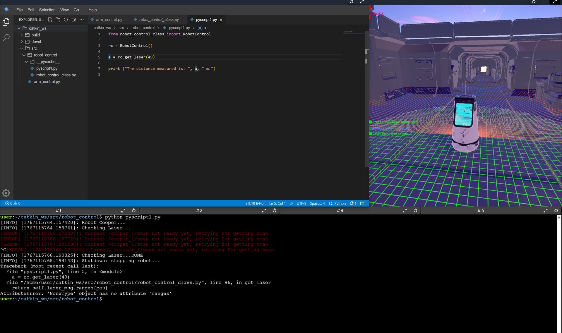Image resolution: width=562 pixels, height=333 pixels.
Task: Select terminal tab #3
Action: coord(340,210)
